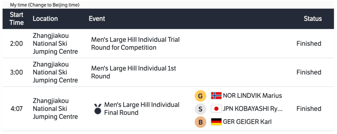The width and height of the screenshot is (337, 134).
Task: Click Finished status of the 2:00 event
Action: pos(309,43)
